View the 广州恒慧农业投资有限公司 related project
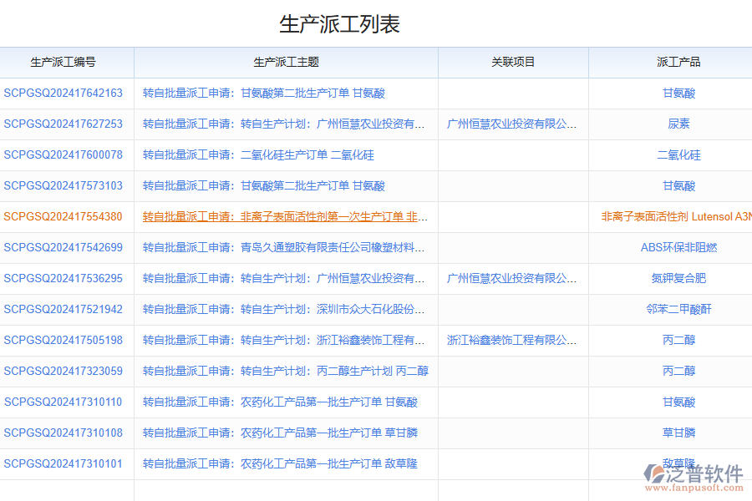Screen dimensions: 752x501 (x=511, y=124)
